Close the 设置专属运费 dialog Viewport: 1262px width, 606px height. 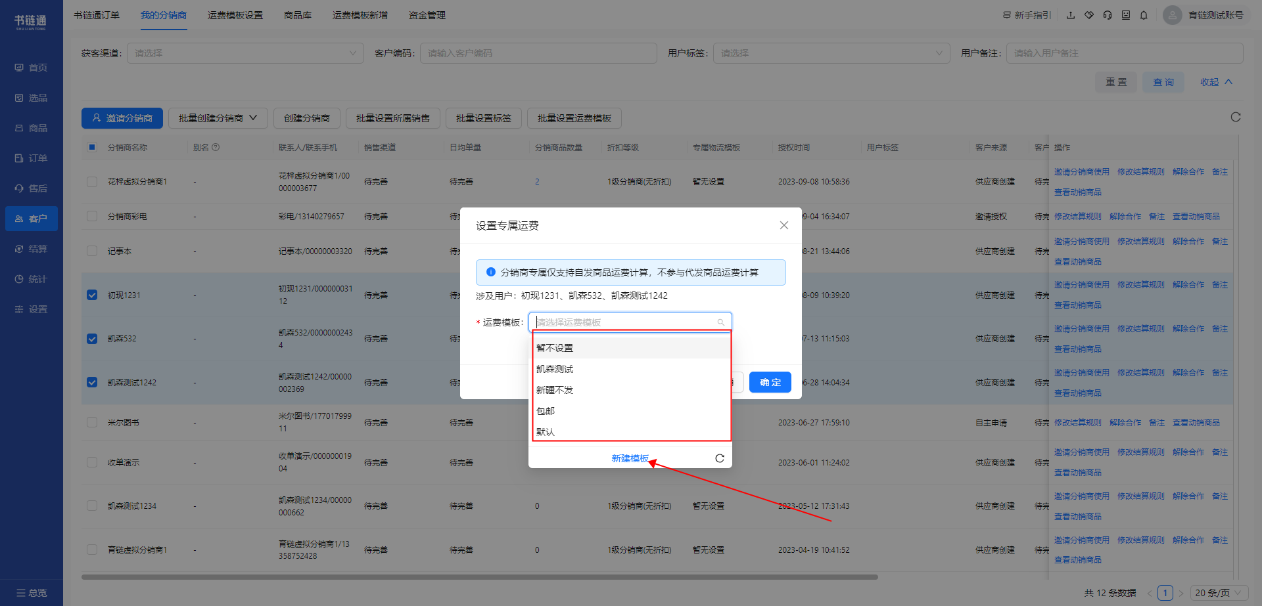point(784,225)
